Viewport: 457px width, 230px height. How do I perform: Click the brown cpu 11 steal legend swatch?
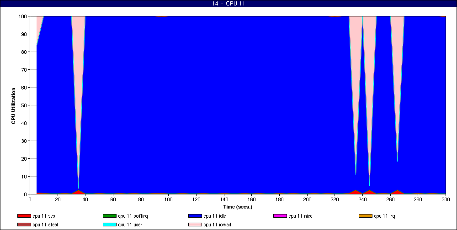click(x=24, y=225)
